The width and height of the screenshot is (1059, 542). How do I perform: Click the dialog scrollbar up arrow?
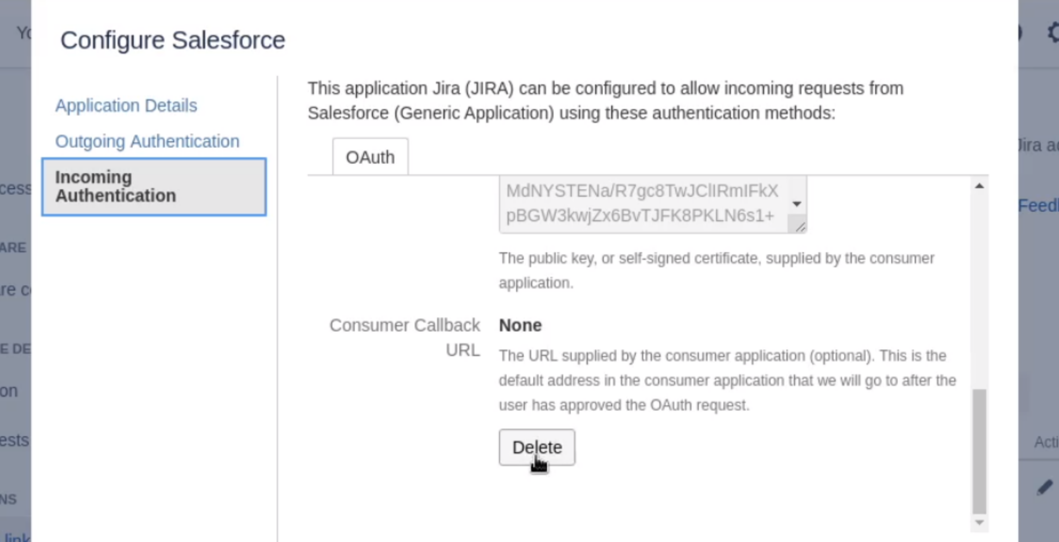(x=979, y=186)
